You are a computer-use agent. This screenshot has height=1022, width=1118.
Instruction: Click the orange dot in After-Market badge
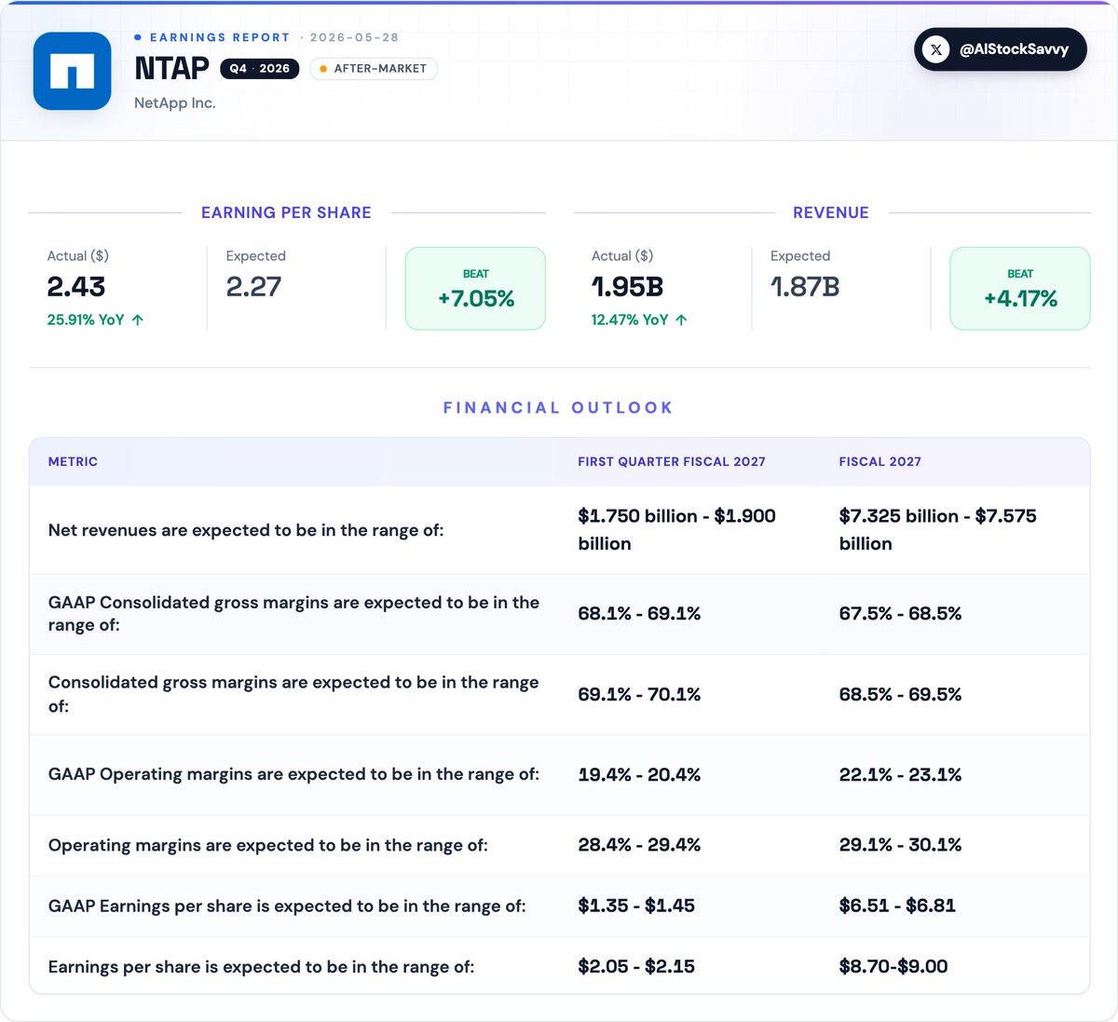click(323, 69)
